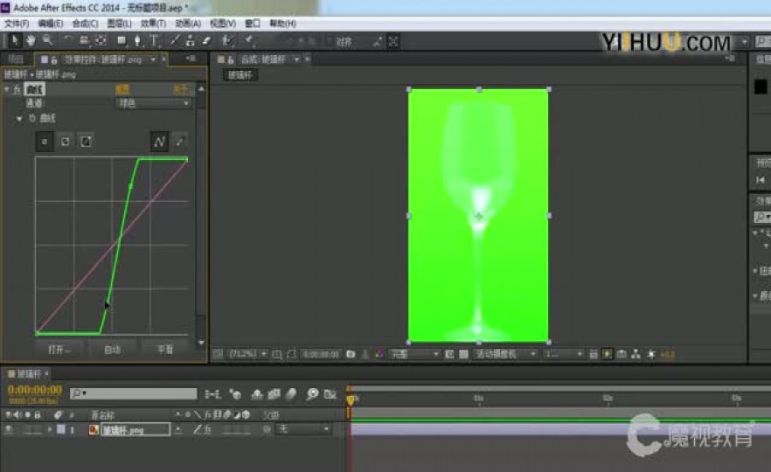The width and height of the screenshot is (771, 472).
Task: Open the show channel color icon
Action: [379, 354]
